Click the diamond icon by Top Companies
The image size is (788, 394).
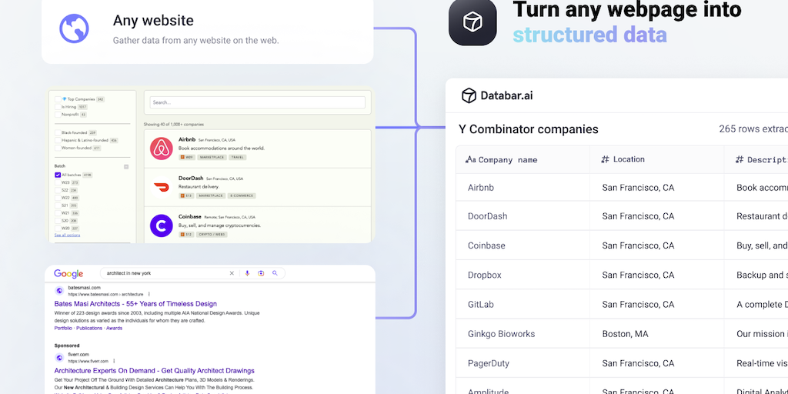click(65, 99)
